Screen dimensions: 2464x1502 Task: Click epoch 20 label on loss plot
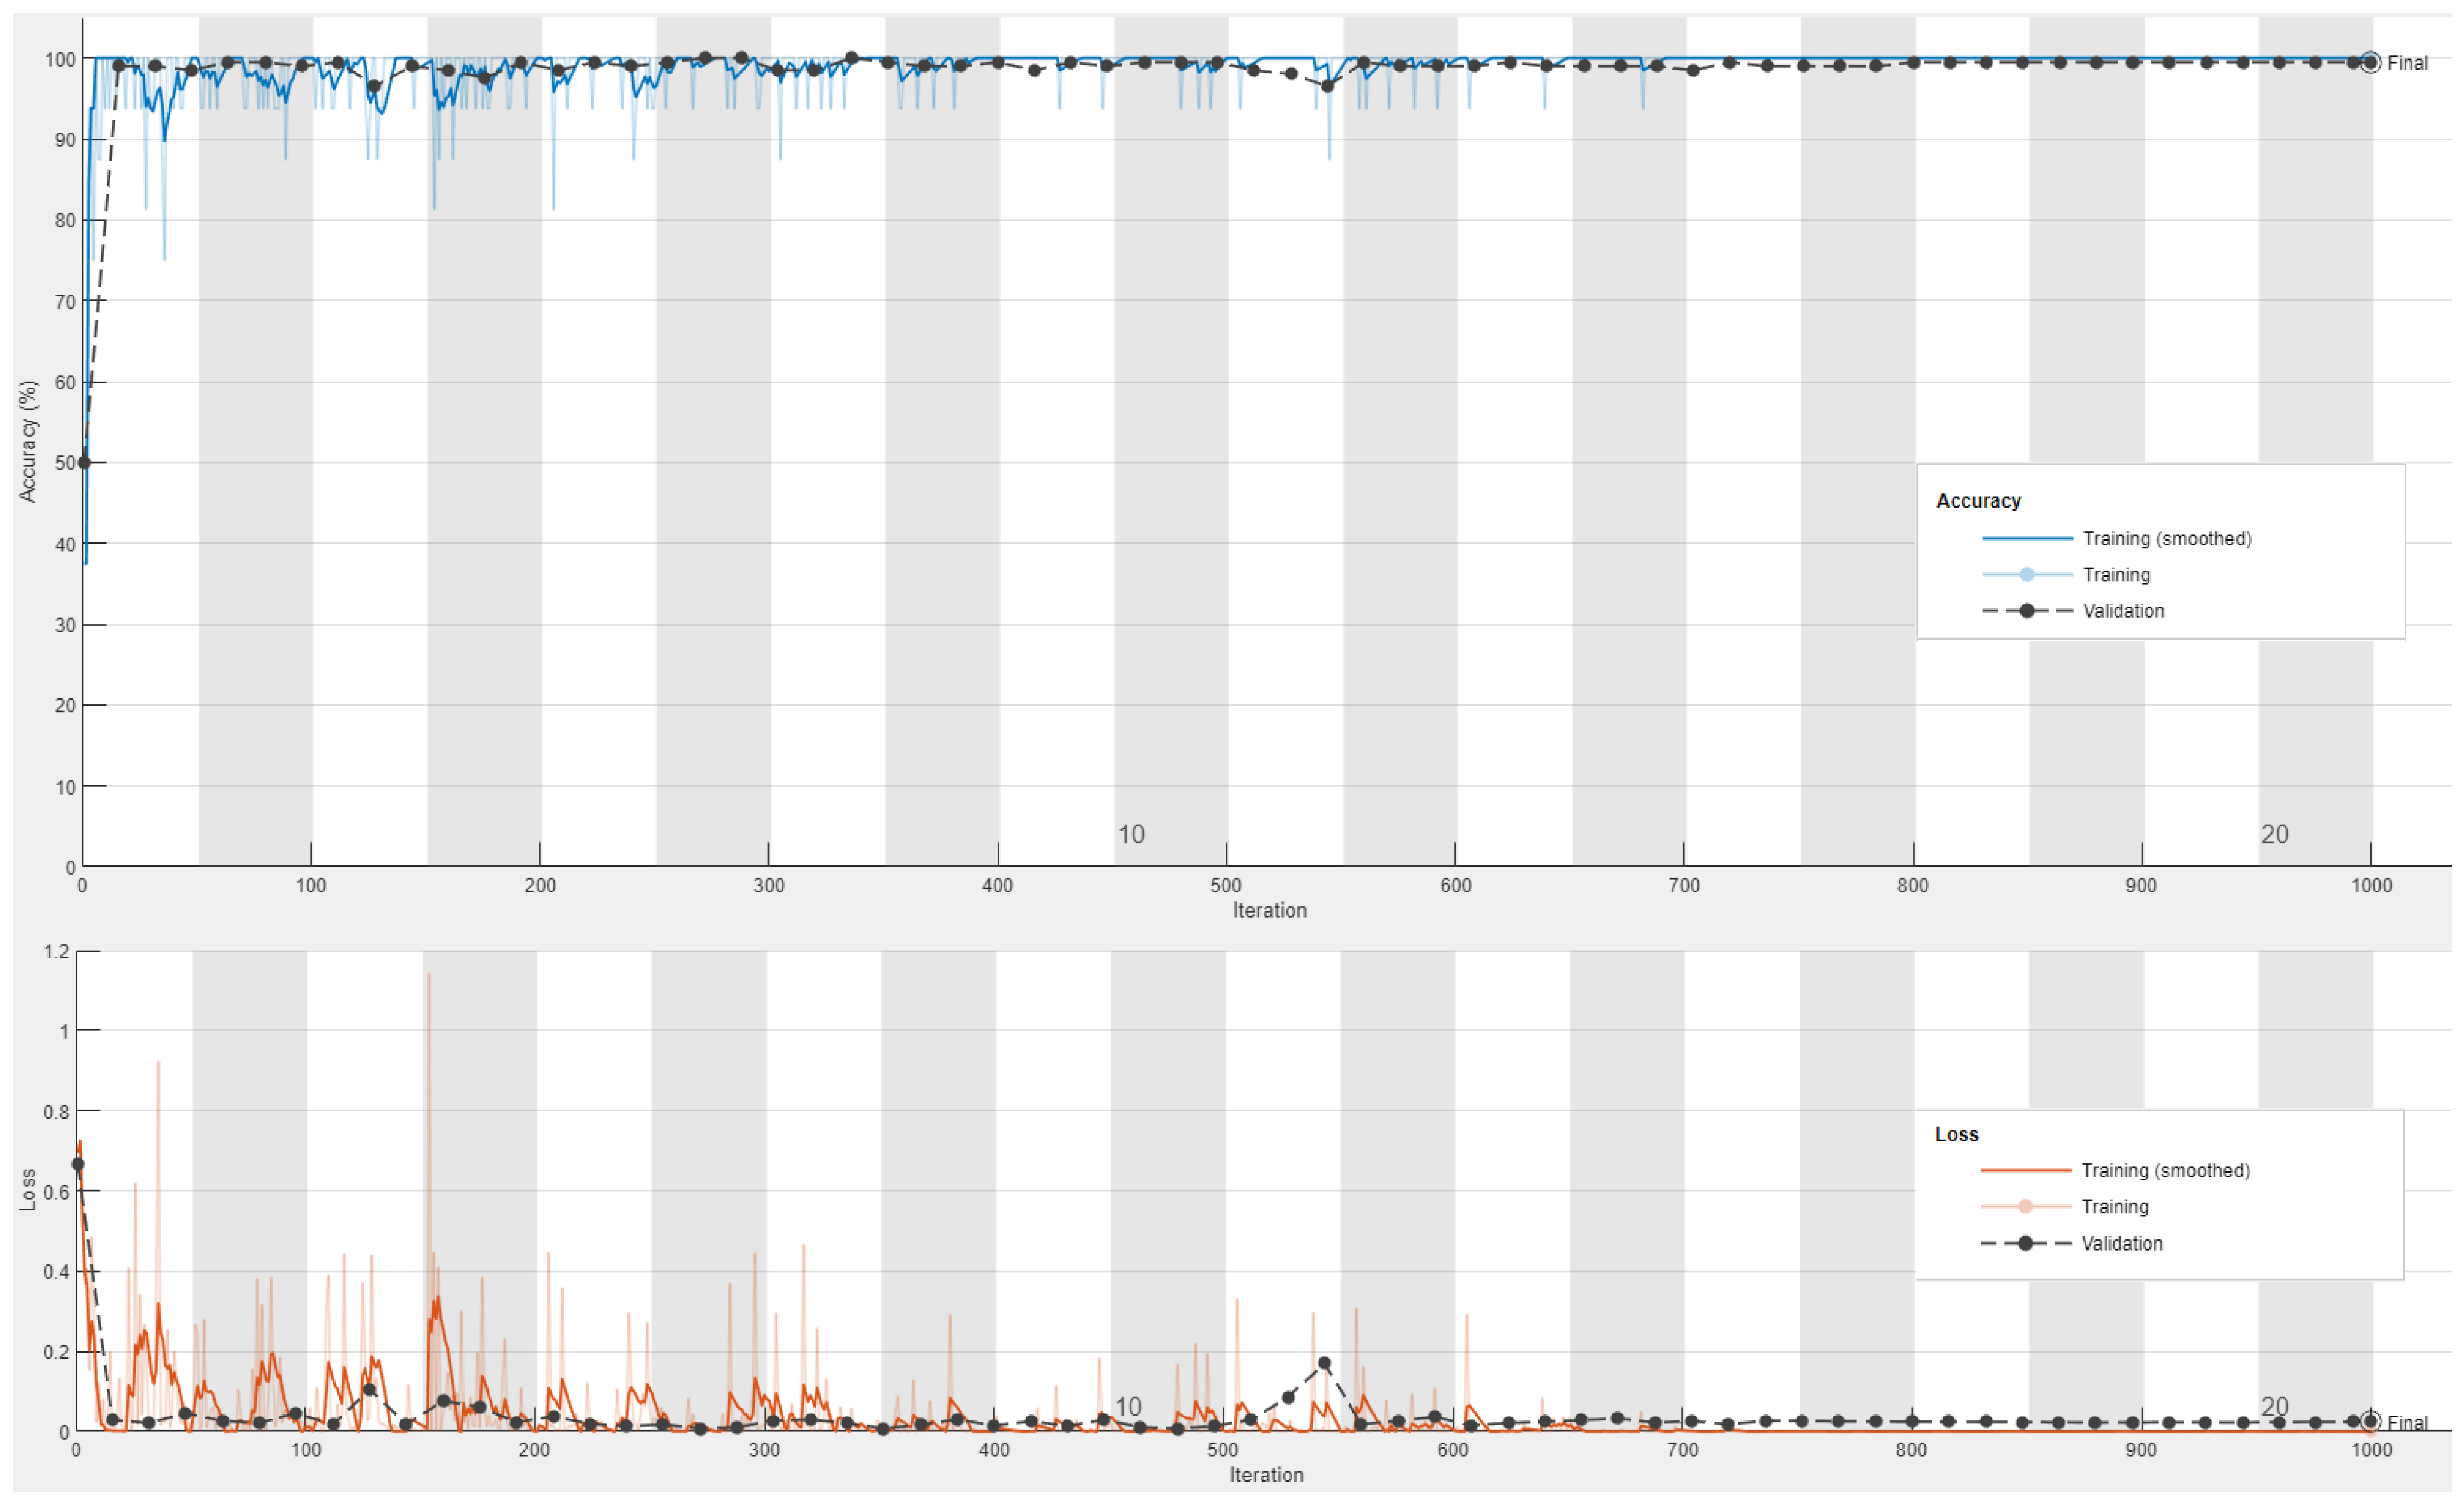[x=2274, y=1406]
